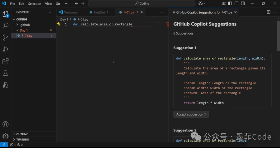Go back with the left arrow

pyautogui.click(x=76, y=3)
